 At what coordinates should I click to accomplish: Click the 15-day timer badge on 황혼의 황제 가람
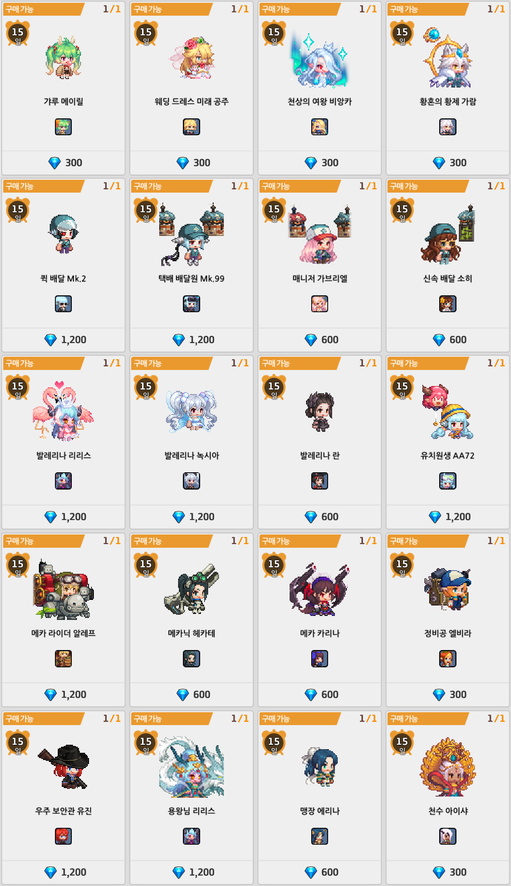pyautogui.click(x=402, y=33)
